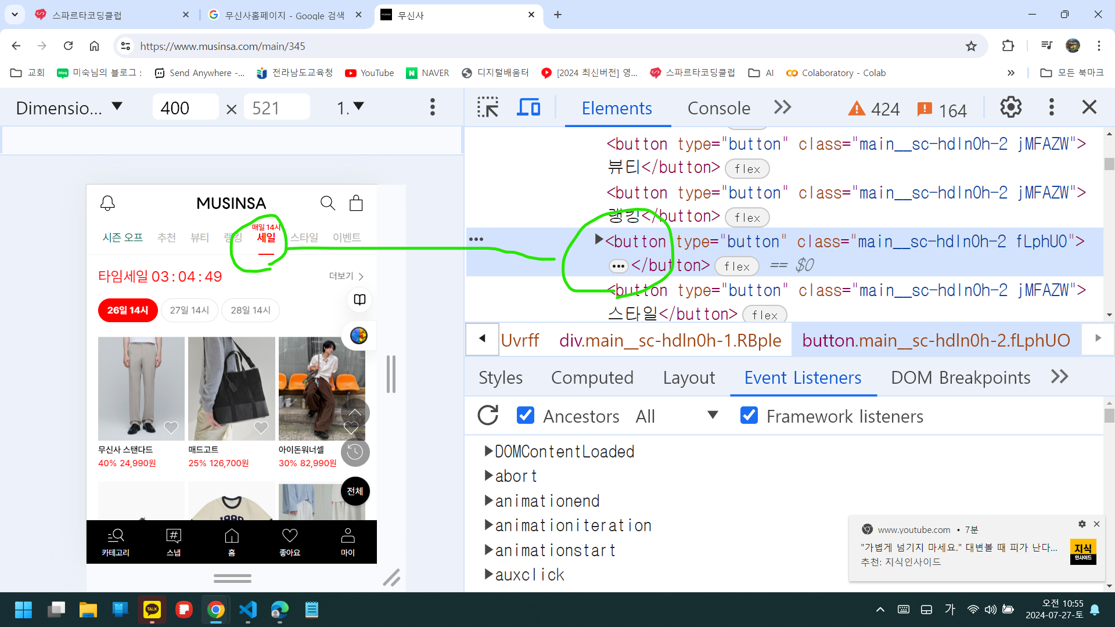
Task: Like the 매드고트 bag product
Action: [x=261, y=428]
